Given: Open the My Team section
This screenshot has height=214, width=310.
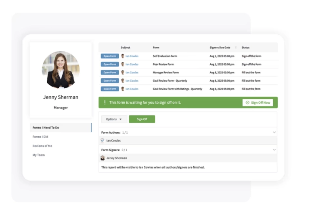Looking at the screenshot, I should 39,155.
